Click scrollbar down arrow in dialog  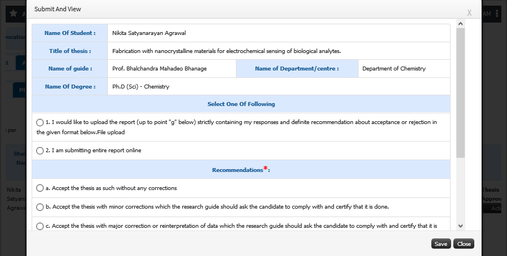click(x=461, y=226)
